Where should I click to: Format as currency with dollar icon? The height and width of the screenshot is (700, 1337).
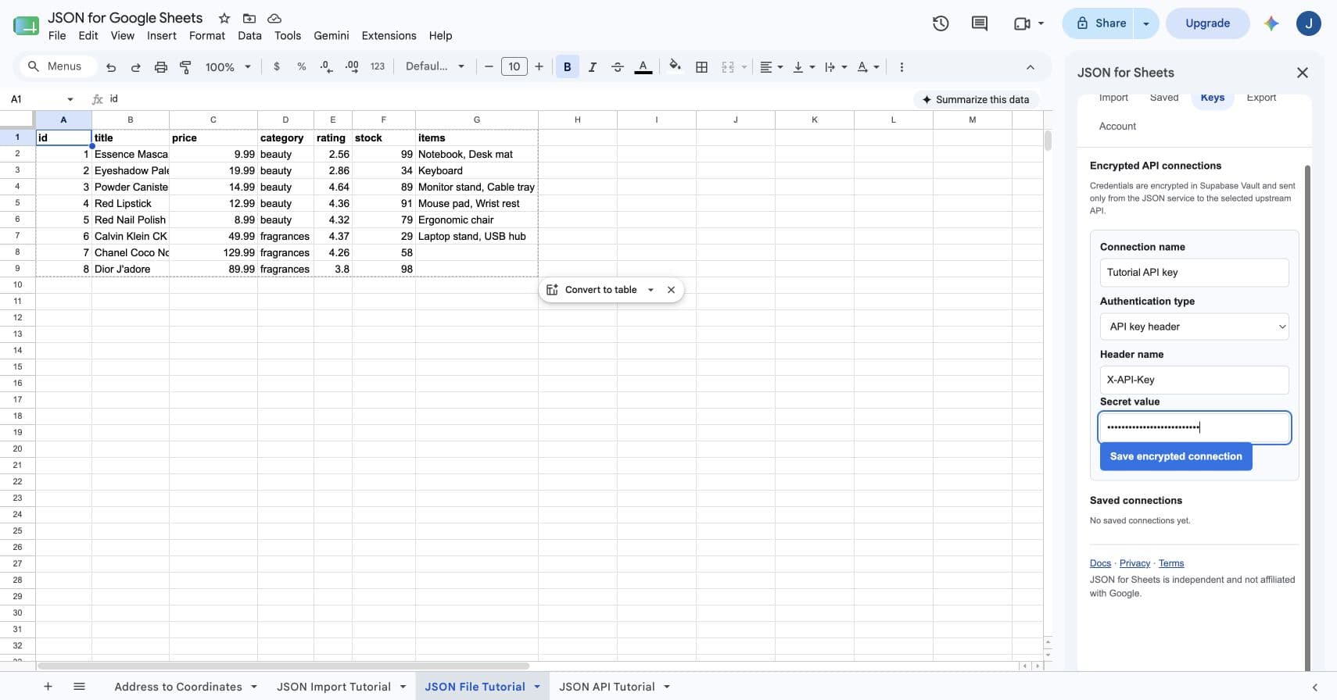(276, 67)
